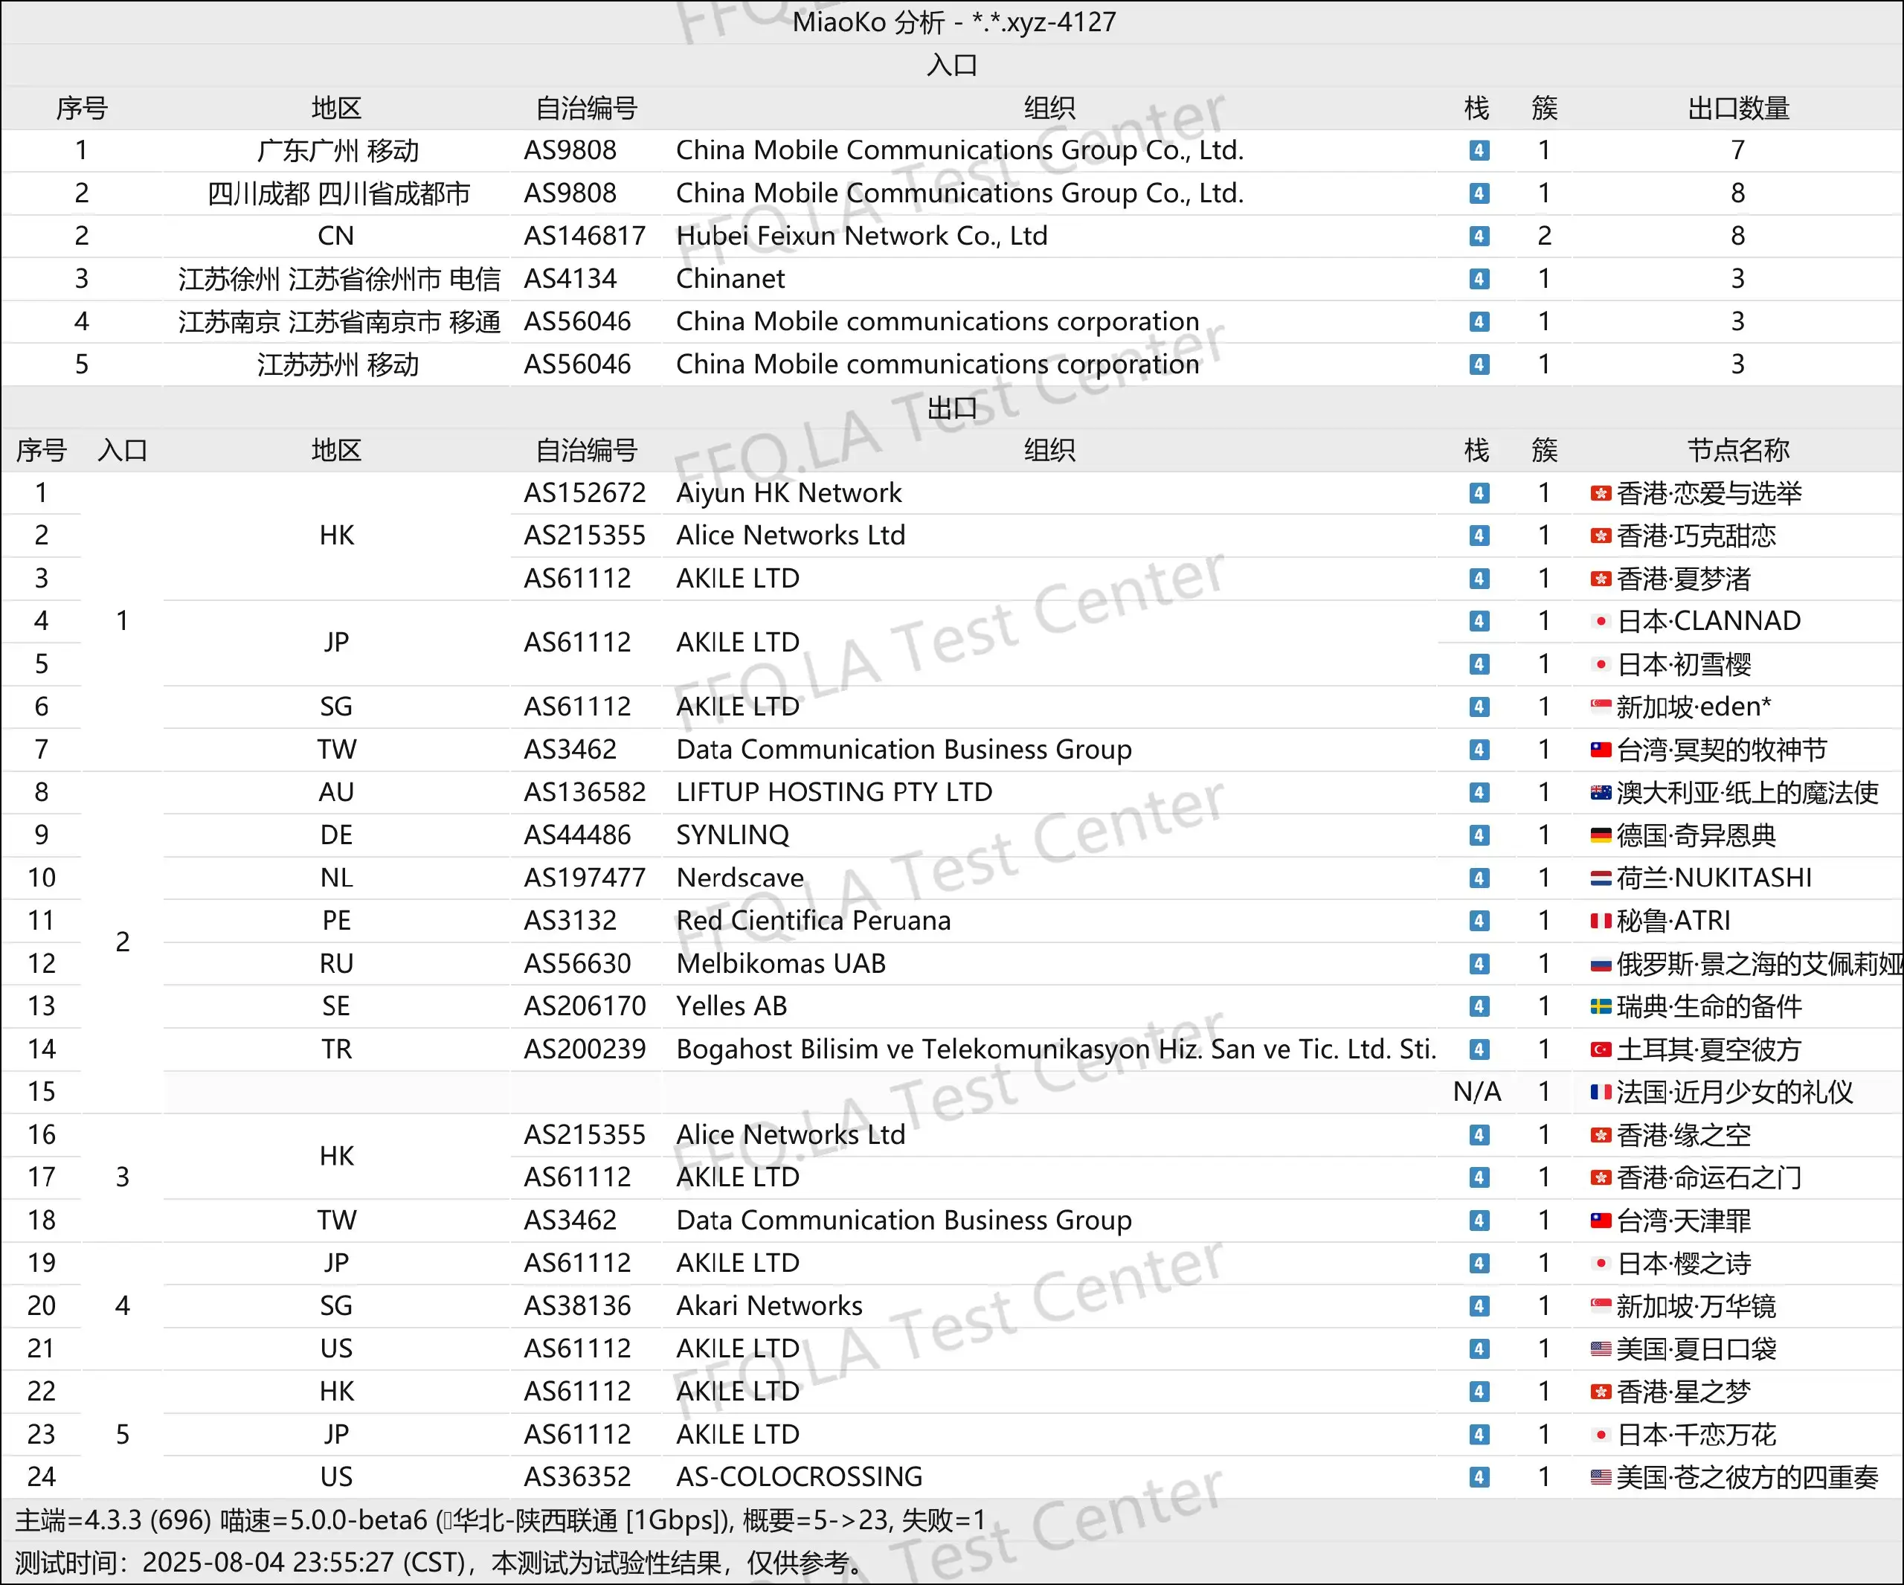Click the Nerdscave organization cell
This screenshot has height=1585, width=1904.
pos(740,878)
